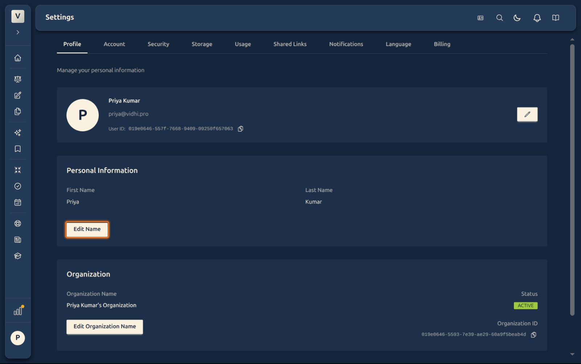581x364 pixels.
Task: Switch to the Account tab
Action: 114,44
